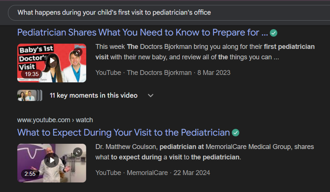The height and width of the screenshot is (192, 330).
Task: Click the 19:35 duration badge
Action: pyautogui.click(x=32, y=74)
